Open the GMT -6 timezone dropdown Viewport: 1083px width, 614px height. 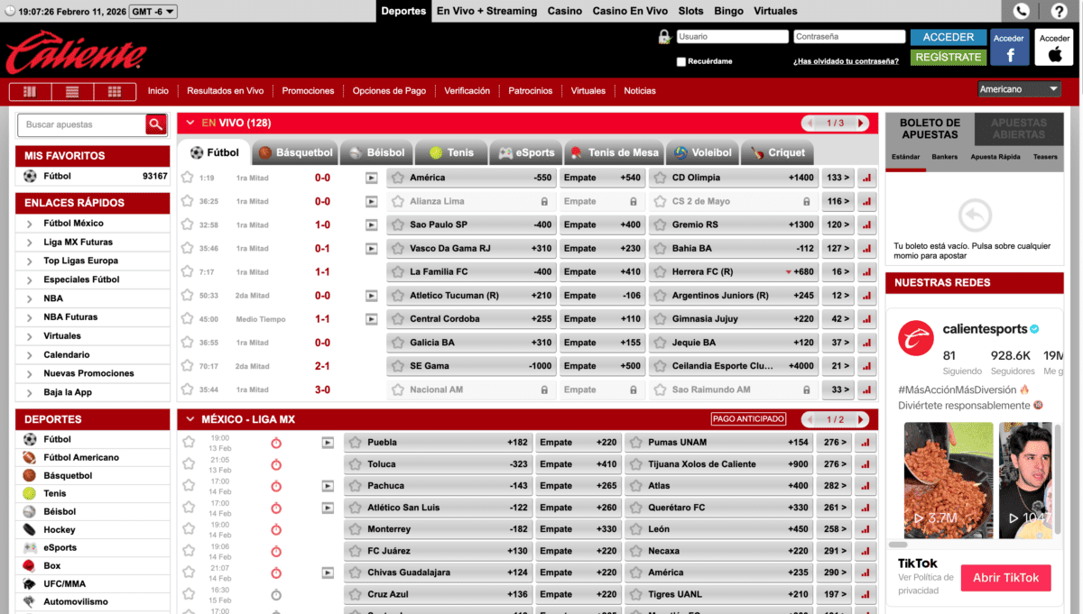pyautogui.click(x=153, y=12)
